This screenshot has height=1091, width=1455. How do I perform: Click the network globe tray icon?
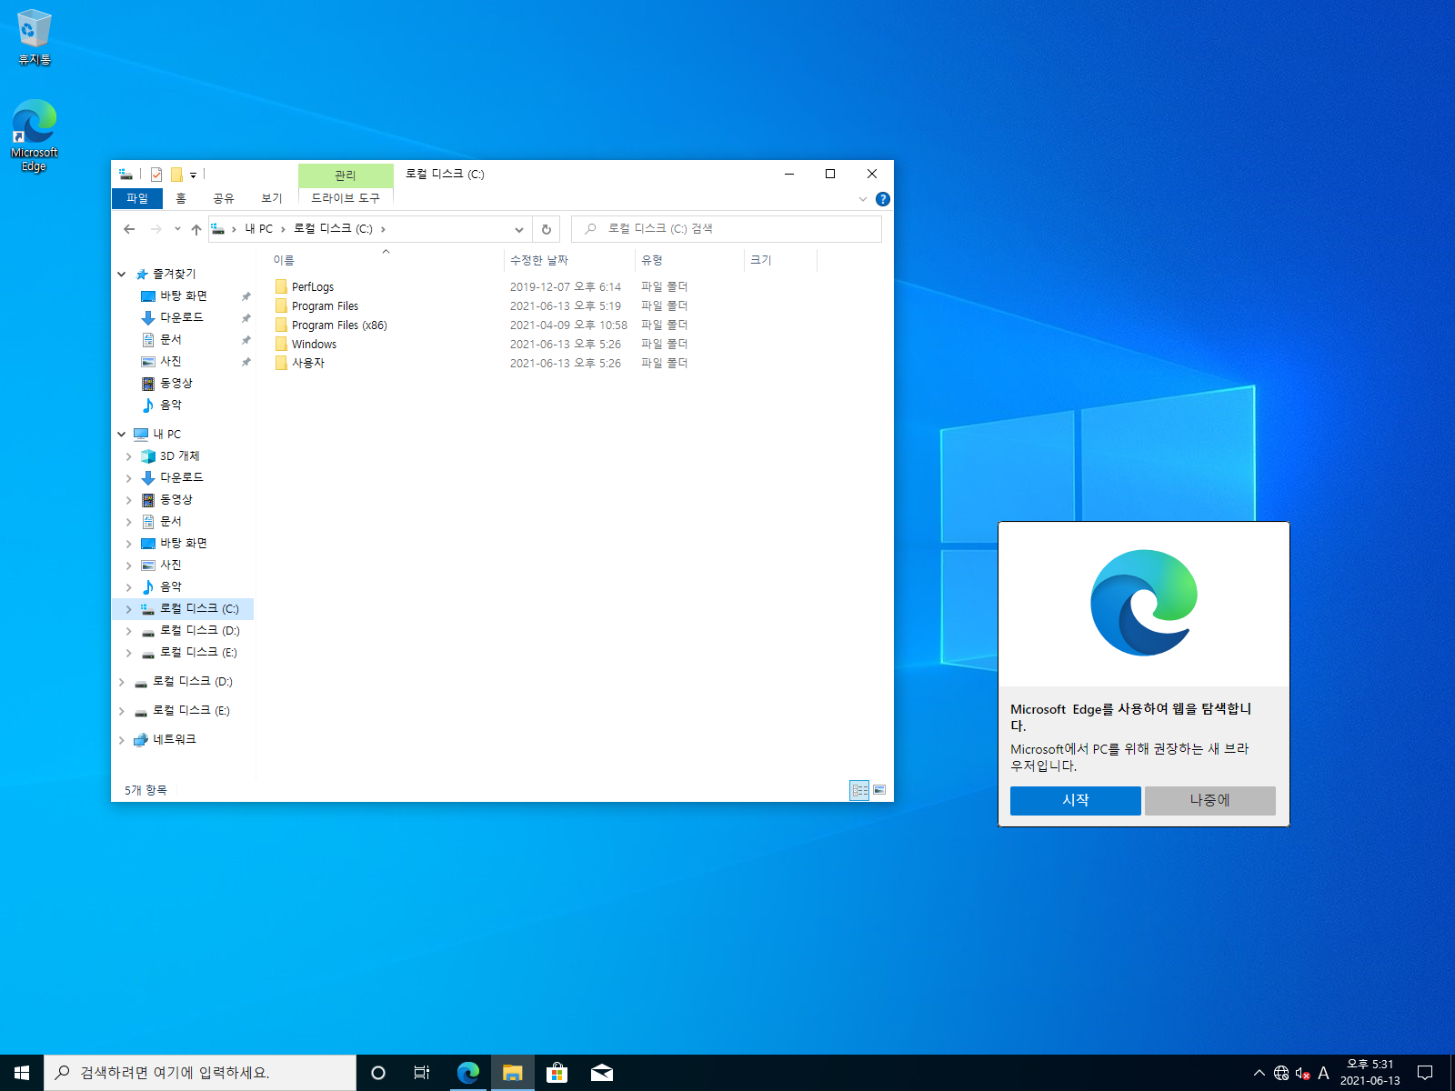pos(1281,1073)
